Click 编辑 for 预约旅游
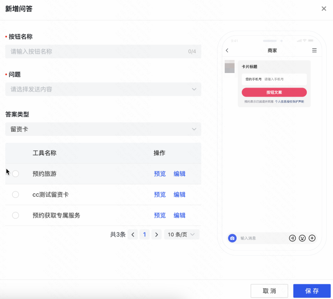Viewport: 333px width, 299px height. click(179, 174)
